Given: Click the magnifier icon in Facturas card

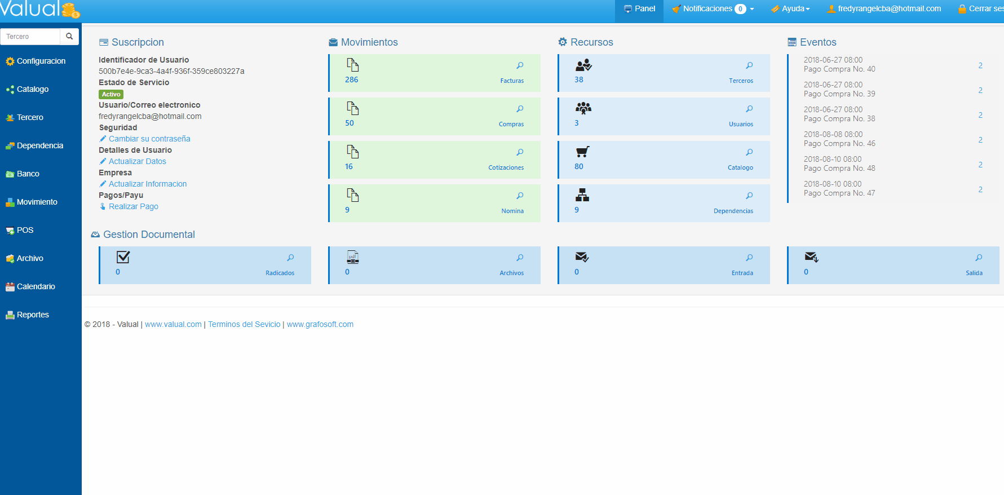Looking at the screenshot, I should coord(520,65).
